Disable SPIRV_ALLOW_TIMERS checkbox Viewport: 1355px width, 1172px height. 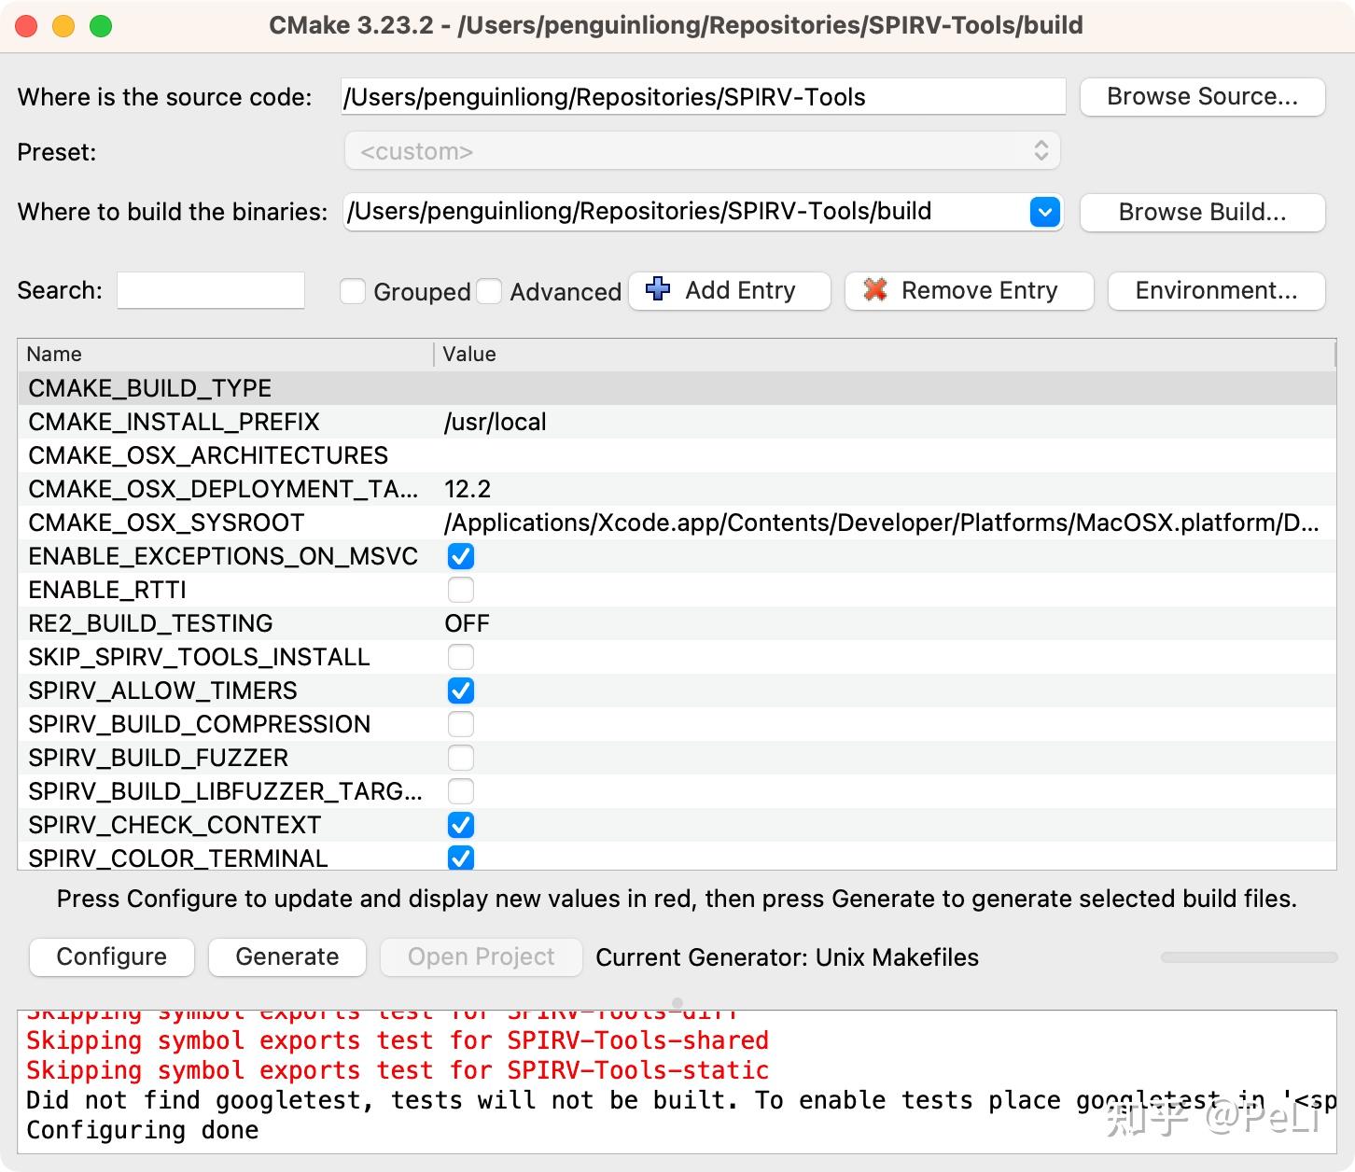click(461, 691)
